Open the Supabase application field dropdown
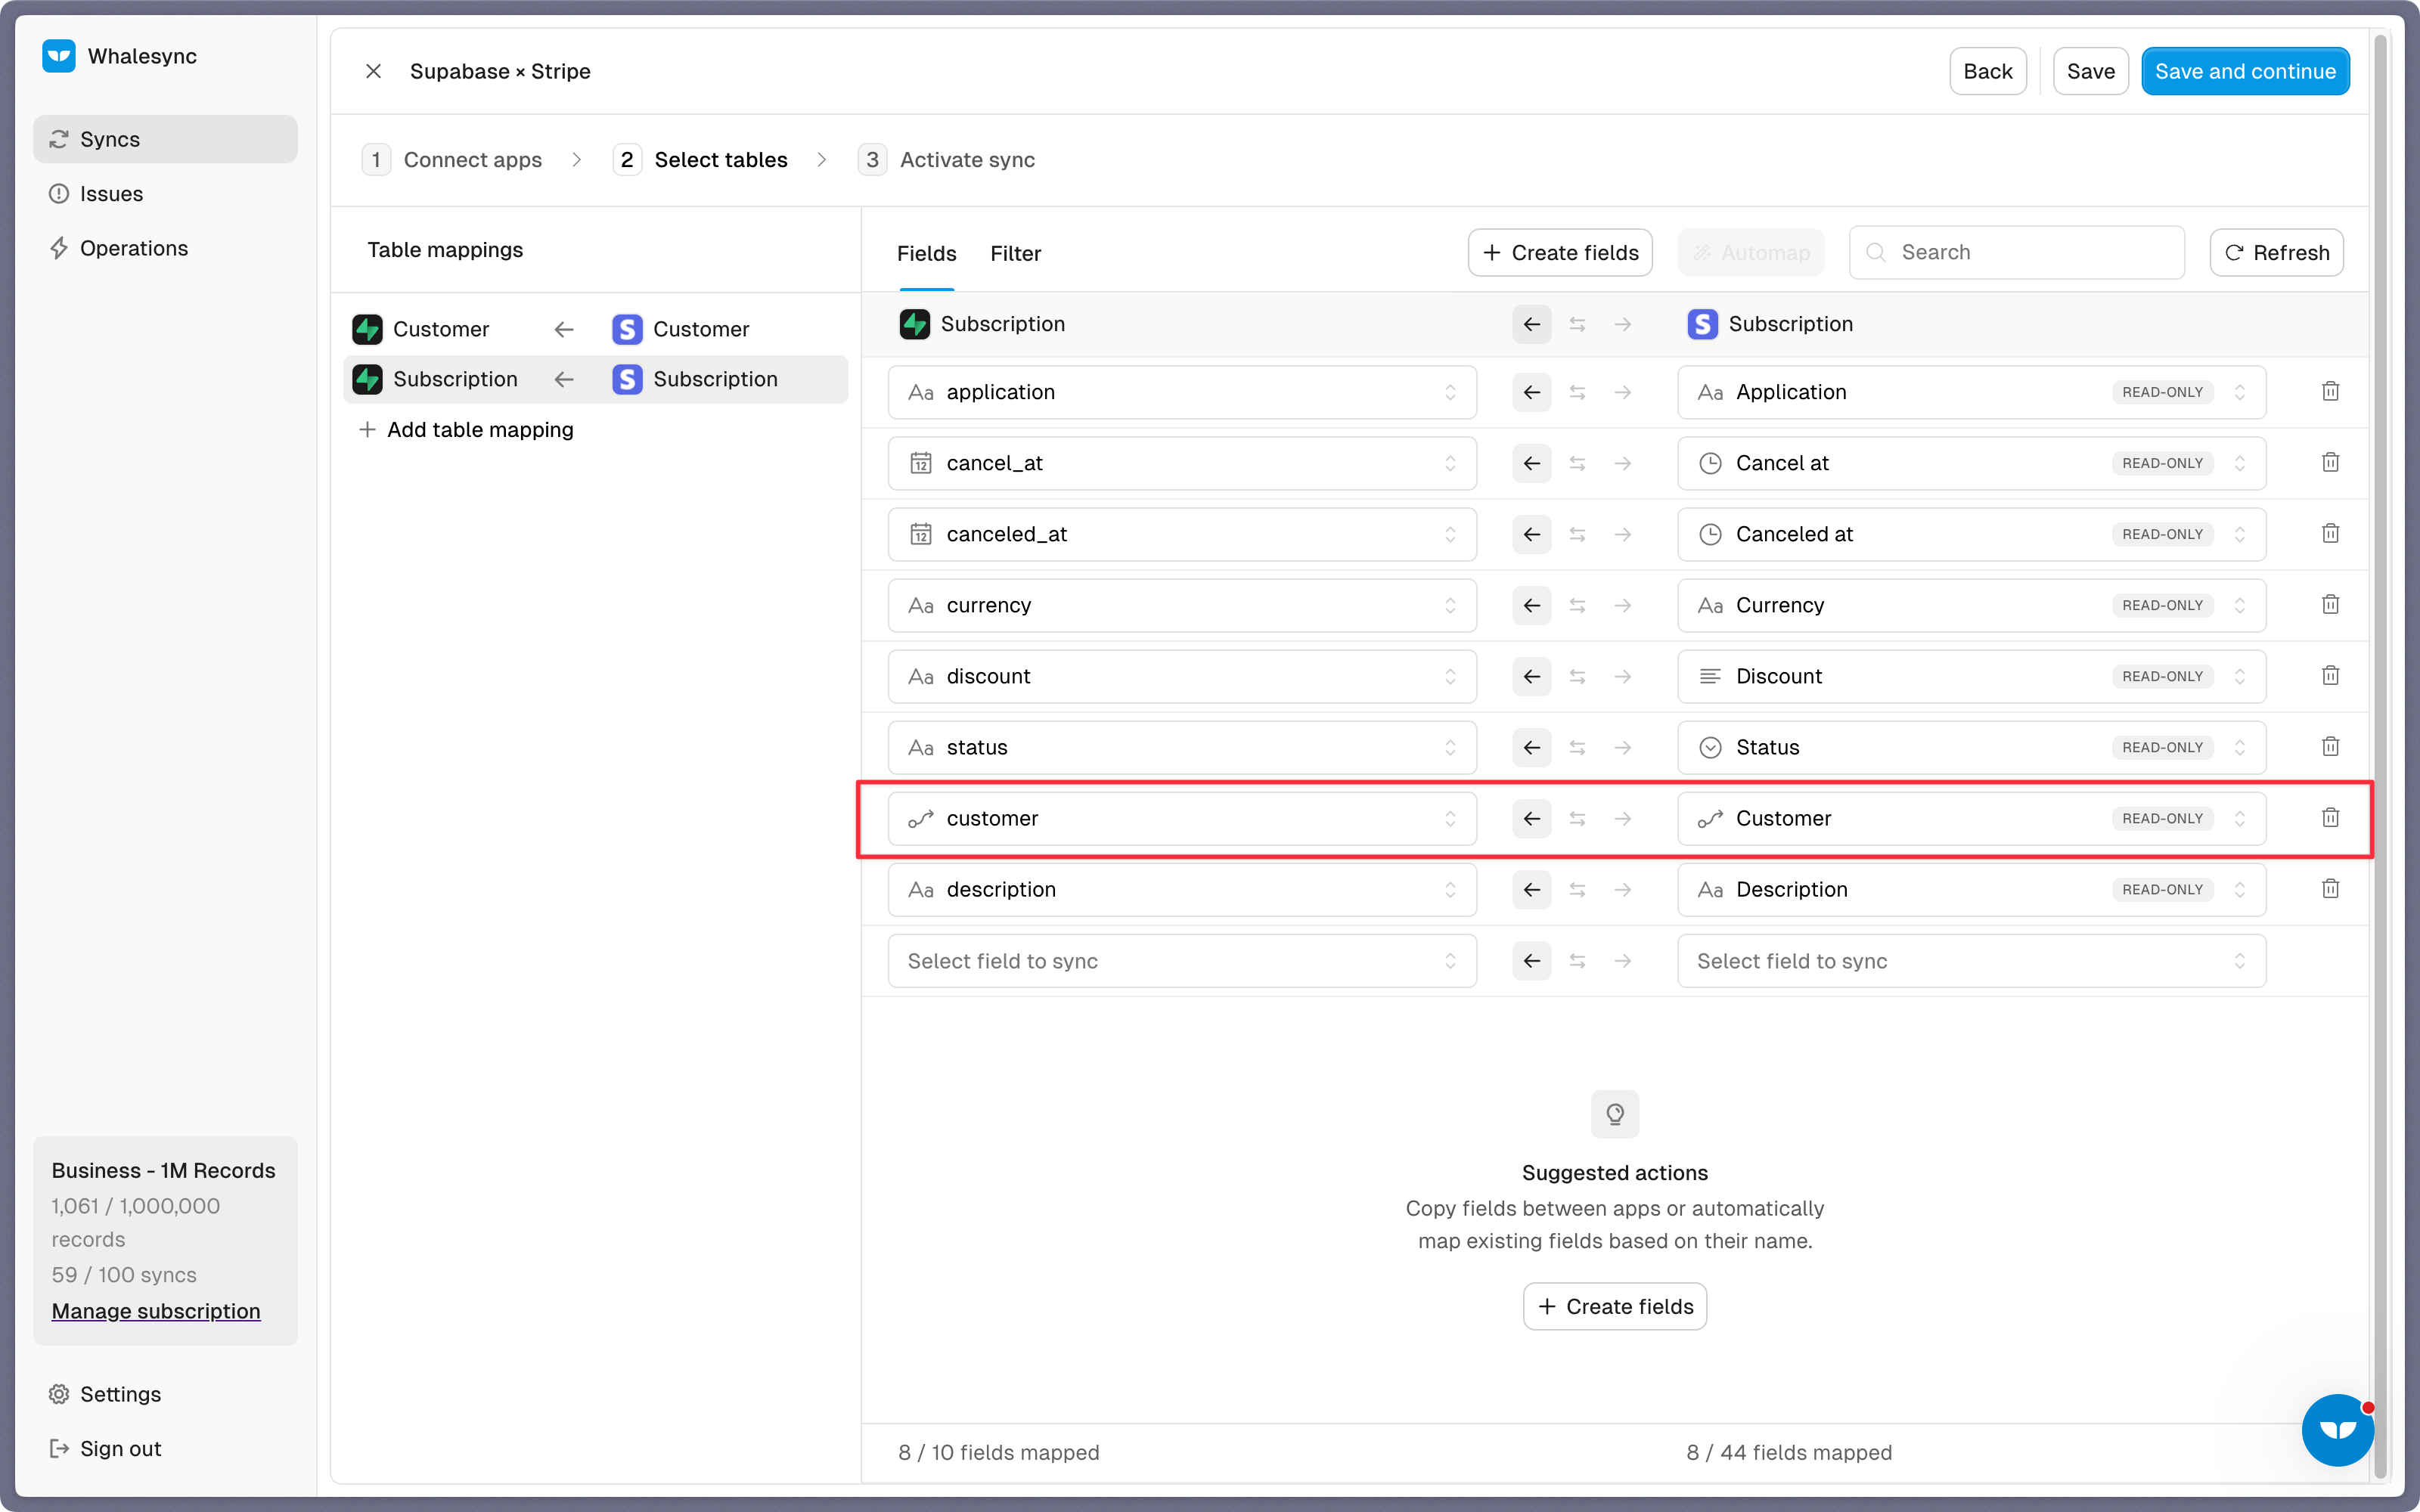 pyautogui.click(x=1182, y=392)
